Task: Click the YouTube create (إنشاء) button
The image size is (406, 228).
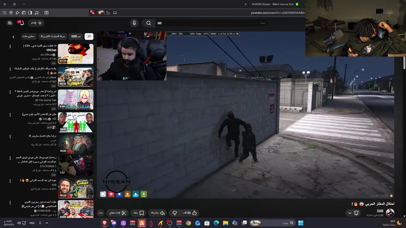Action: [36, 23]
